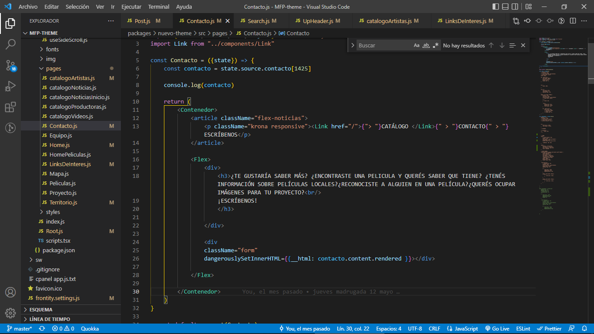Open the Run and Debug view
The width and height of the screenshot is (594, 334).
click(x=10, y=86)
